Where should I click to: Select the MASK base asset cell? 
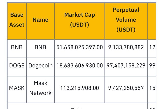click(x=17, y=88)
